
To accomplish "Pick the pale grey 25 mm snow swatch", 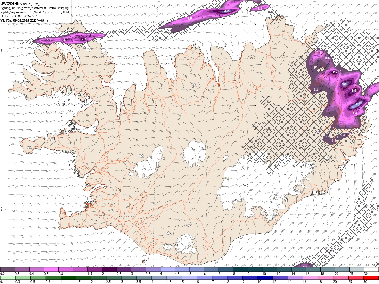I will [x=356, y=270].
